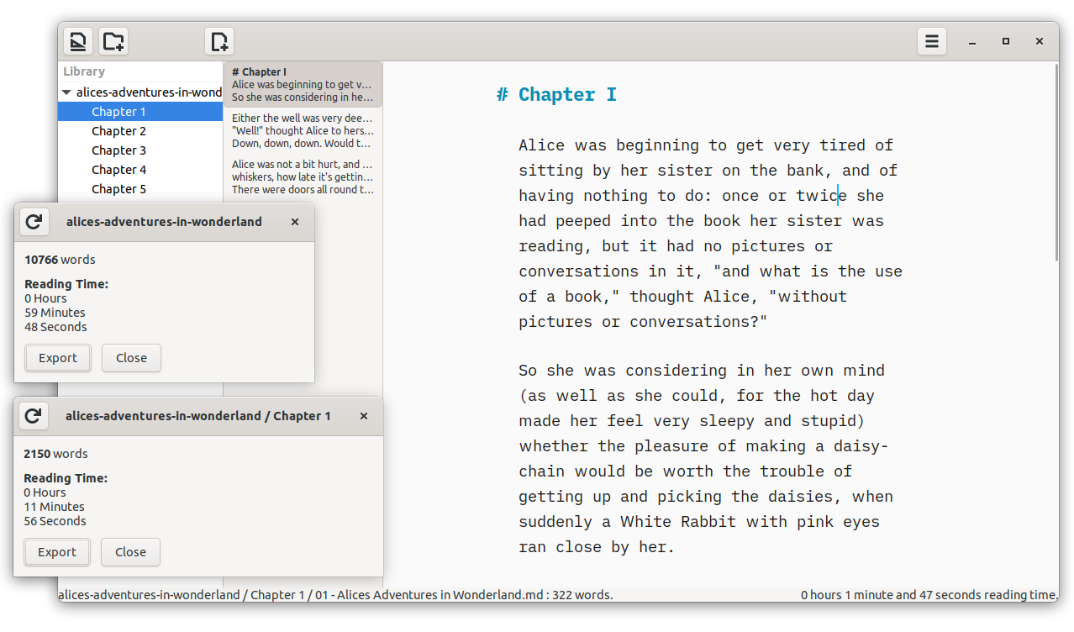Screen dimensions: 1074x632
Task: Add a new sheet with the file-plus icon
Action: pos(218,40)
